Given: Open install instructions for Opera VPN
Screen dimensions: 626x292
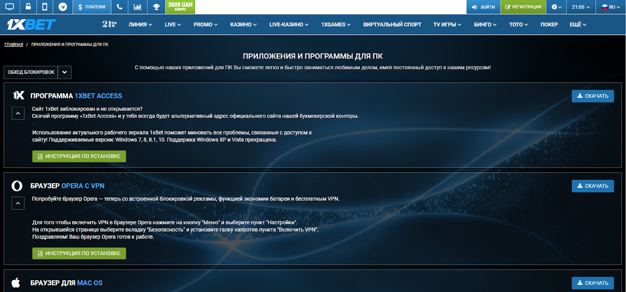Looking at the screenshot, I should click(x=79, y=253).
